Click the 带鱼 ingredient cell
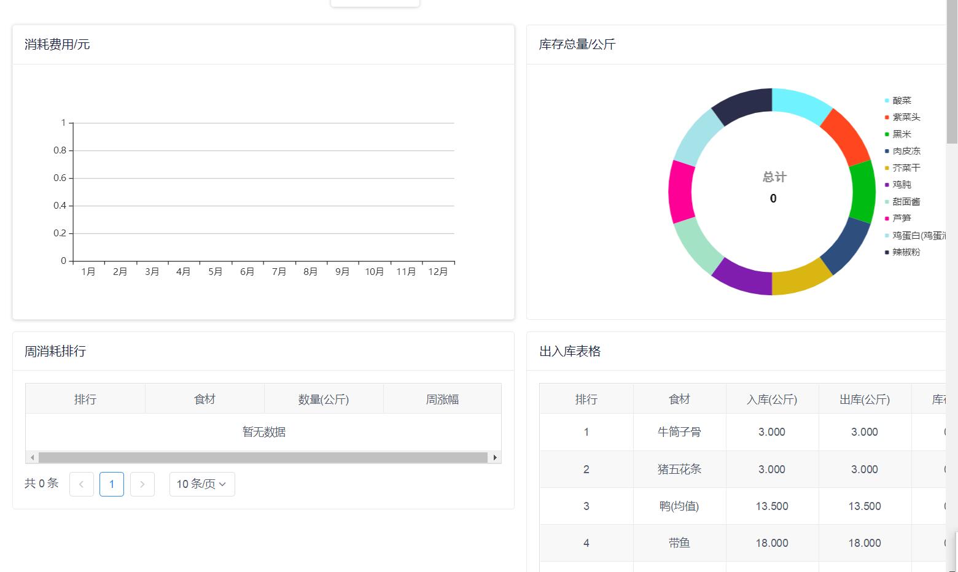958x572 pixels. pos(679,543)
